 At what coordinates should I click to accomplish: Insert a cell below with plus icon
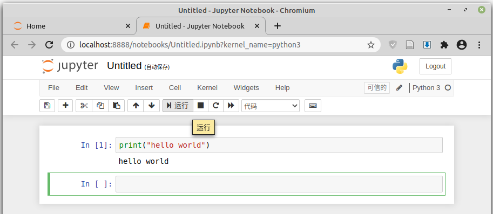click(x=65, y=106)
